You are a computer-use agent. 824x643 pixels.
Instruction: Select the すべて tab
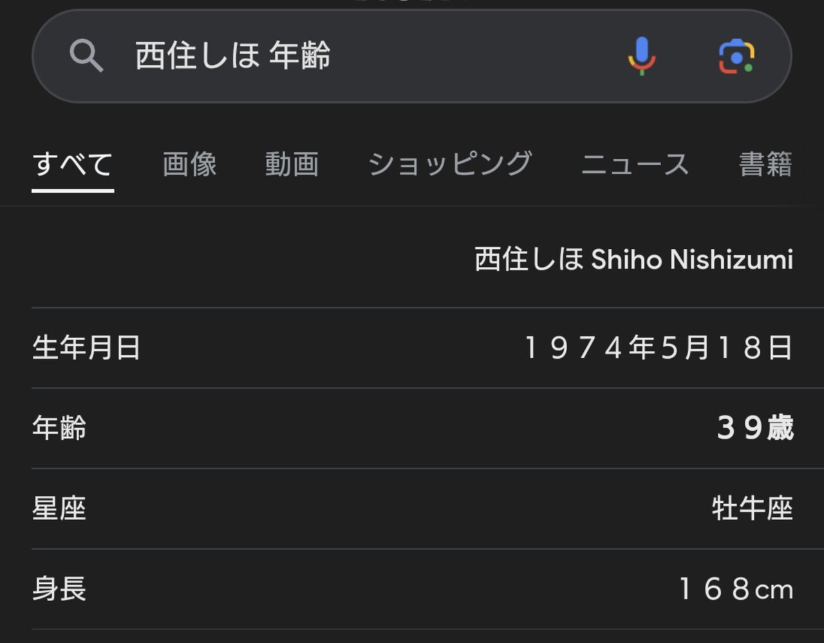73,165
